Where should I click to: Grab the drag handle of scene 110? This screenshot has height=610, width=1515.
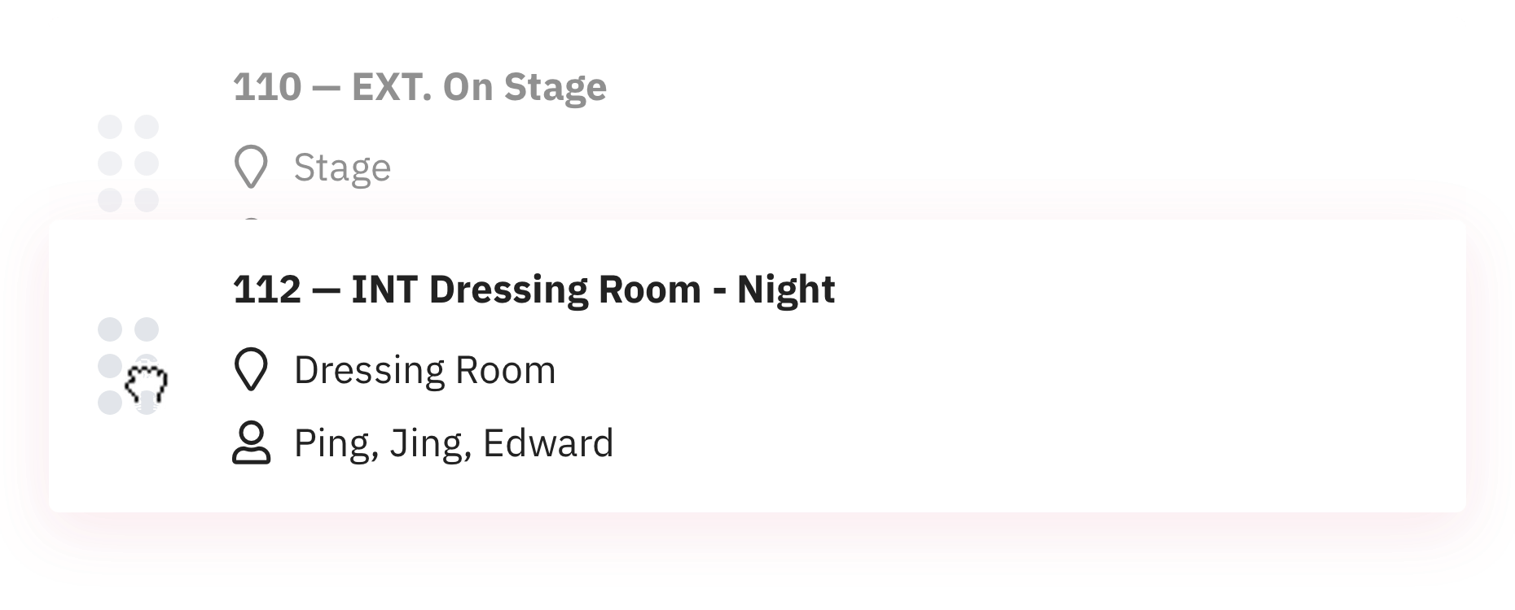pyautogui.click(x=128, y=163)
